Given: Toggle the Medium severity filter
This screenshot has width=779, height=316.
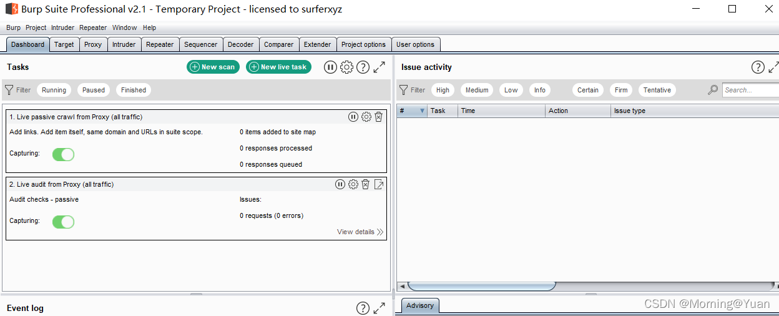Looking at the screenshot, I should tap(477, 90).
